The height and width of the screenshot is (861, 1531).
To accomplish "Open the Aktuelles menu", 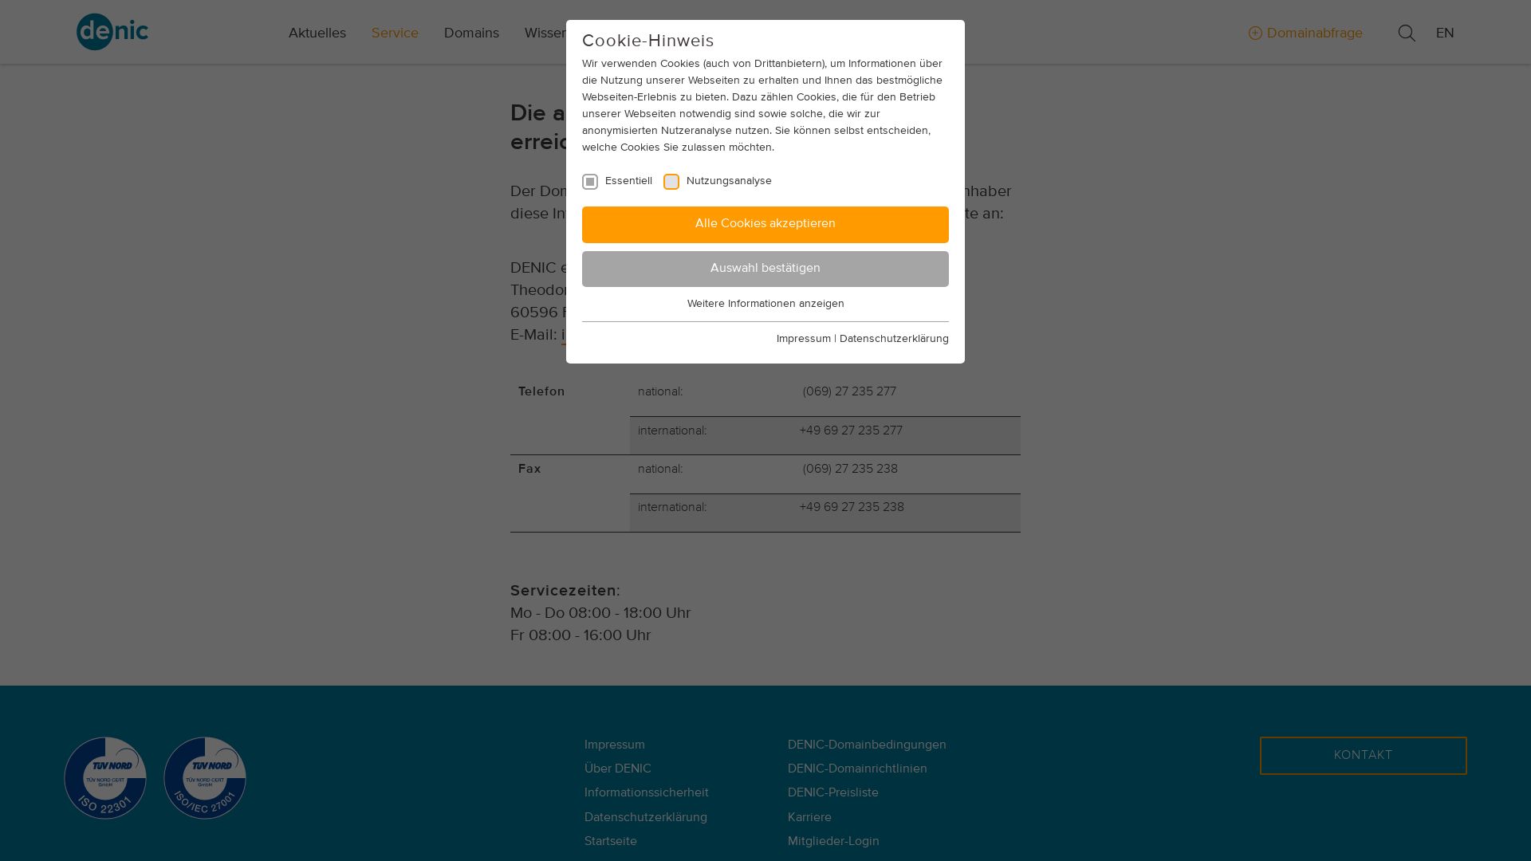I will 317,33.
